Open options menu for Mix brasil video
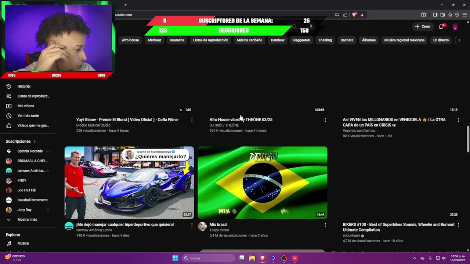This screenshot has height=264, width=470. pyautogui.click(x=325, y=225)
